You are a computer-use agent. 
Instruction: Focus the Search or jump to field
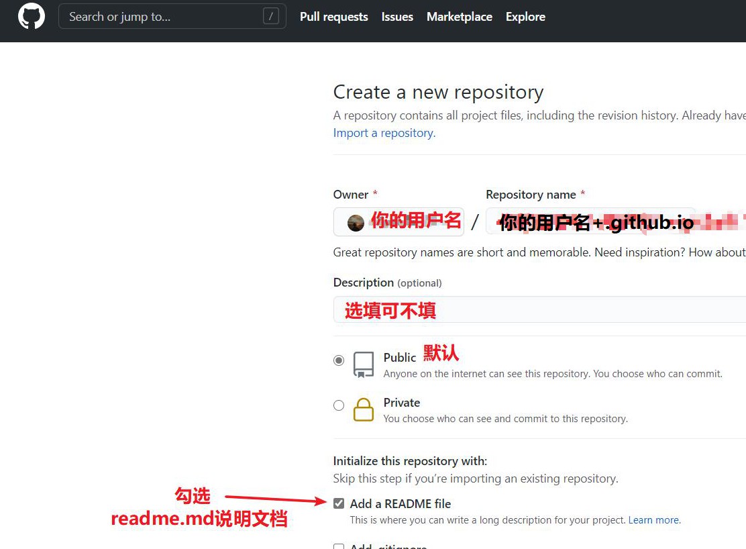tap(172, 16)
